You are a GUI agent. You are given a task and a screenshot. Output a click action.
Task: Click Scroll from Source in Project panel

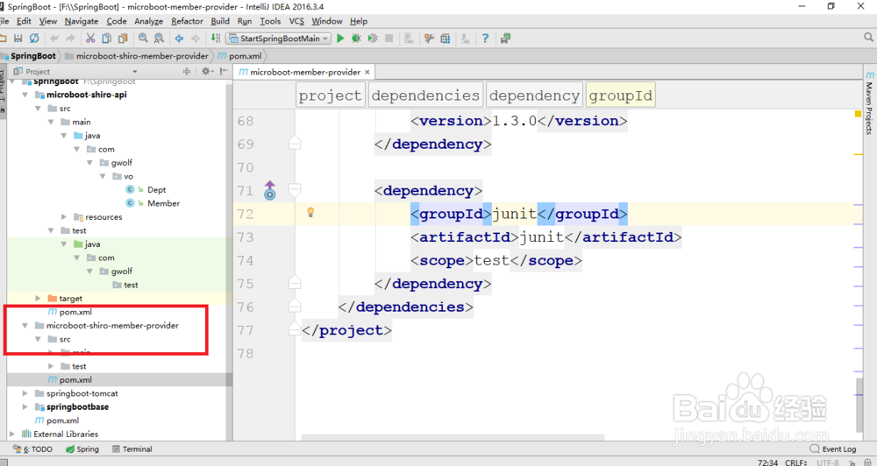click(187, 71)
